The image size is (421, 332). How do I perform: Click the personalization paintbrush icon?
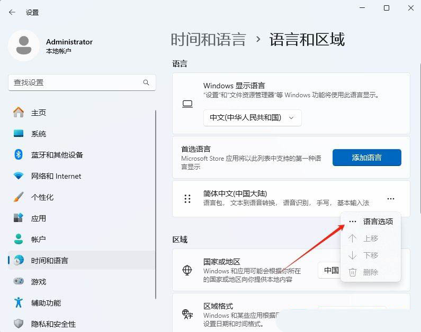[x=19, y=197]
